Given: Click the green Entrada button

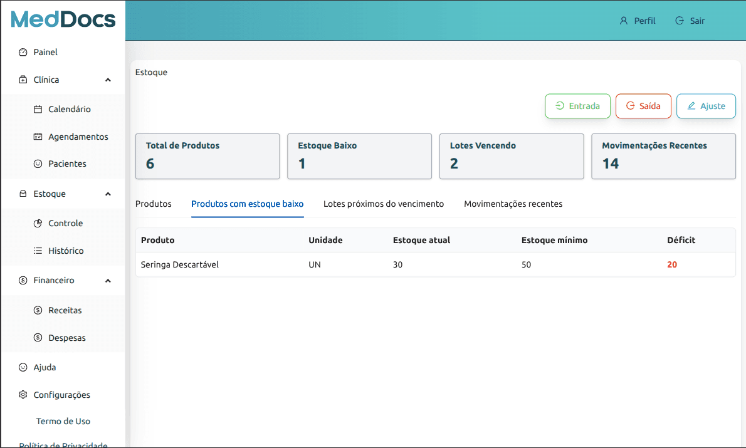Looking at the screenshot, I should tap(577, 106).
